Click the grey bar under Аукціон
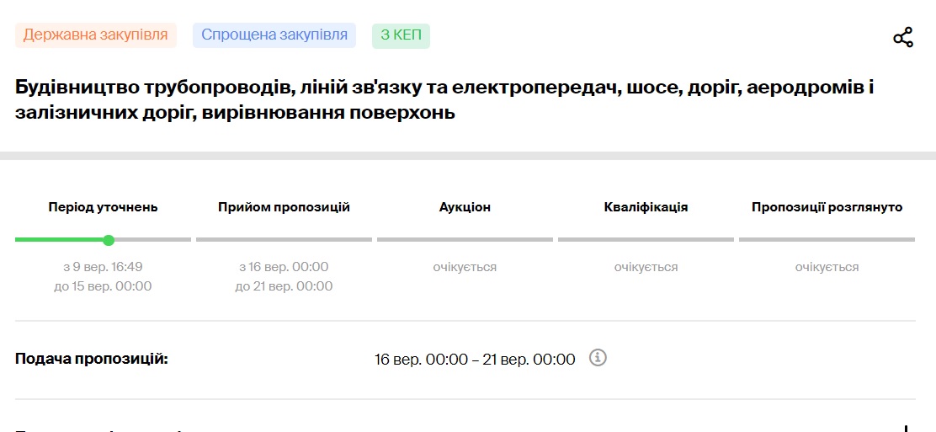The width and height of the screenshot is (936, 432). [x=465, y=240]
